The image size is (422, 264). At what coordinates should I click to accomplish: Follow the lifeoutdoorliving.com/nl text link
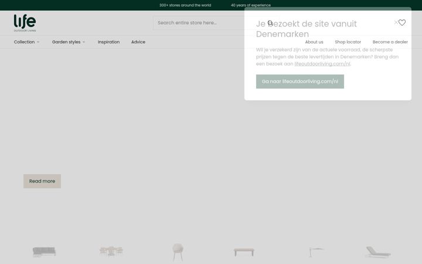click(x=322, y=64)
